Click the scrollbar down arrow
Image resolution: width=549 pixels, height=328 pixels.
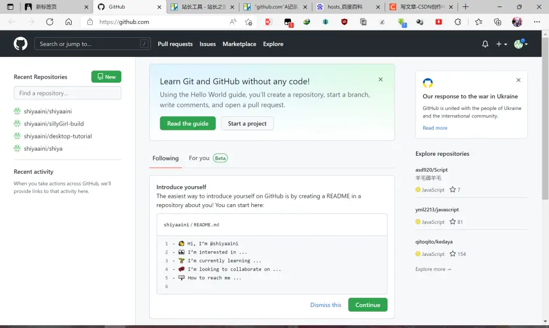pos(545,322)
